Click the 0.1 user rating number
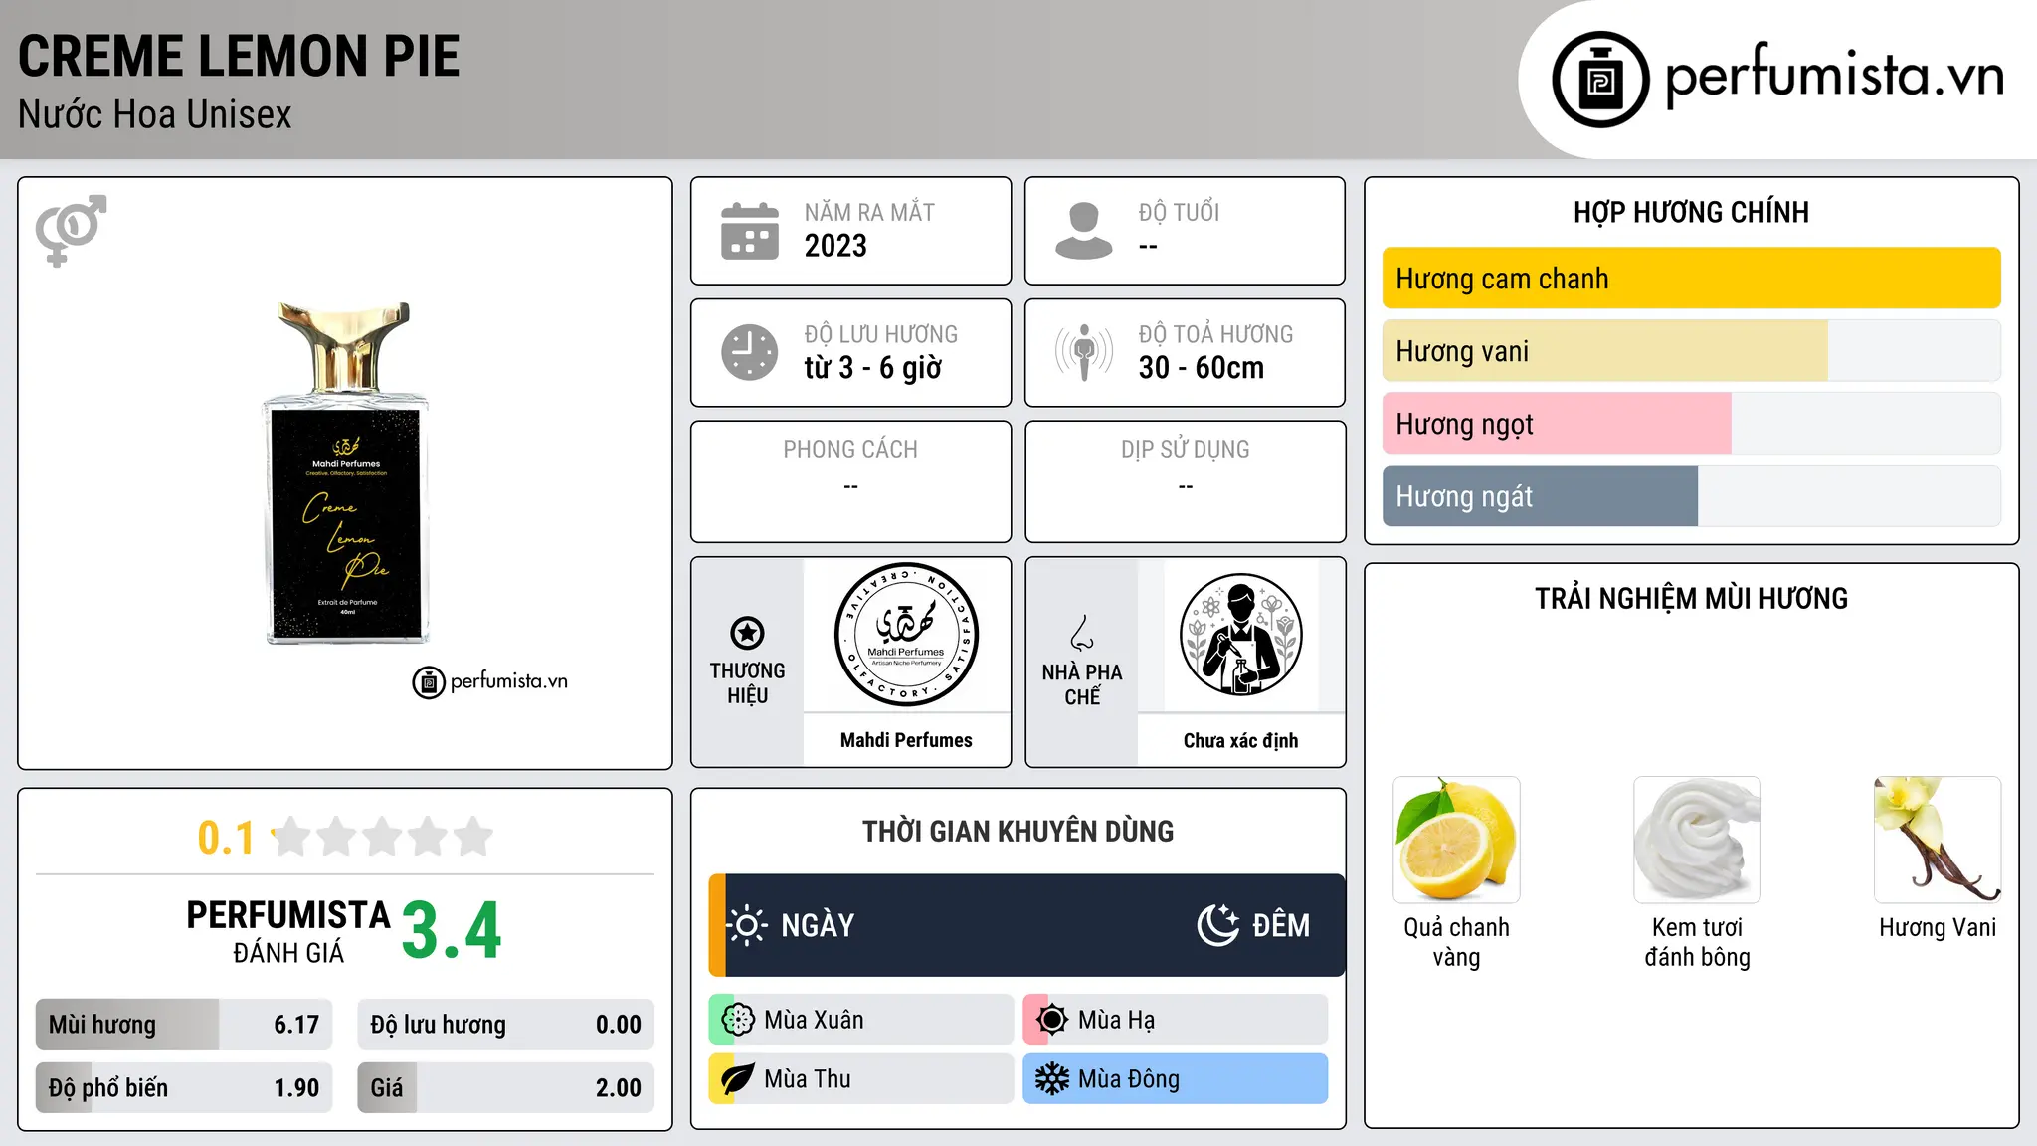 [226, 838]
